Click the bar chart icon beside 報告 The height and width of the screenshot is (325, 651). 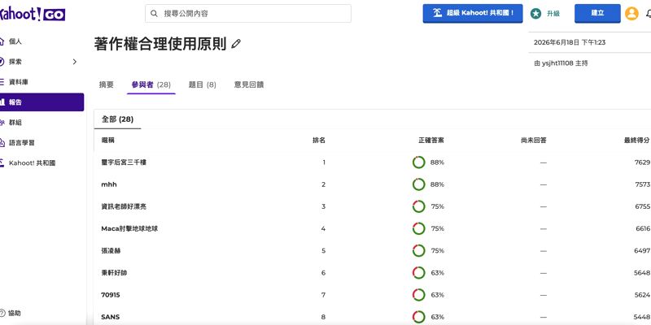[x=2, y=102]
